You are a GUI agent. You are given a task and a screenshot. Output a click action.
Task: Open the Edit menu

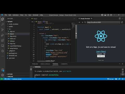click(10, 15)
